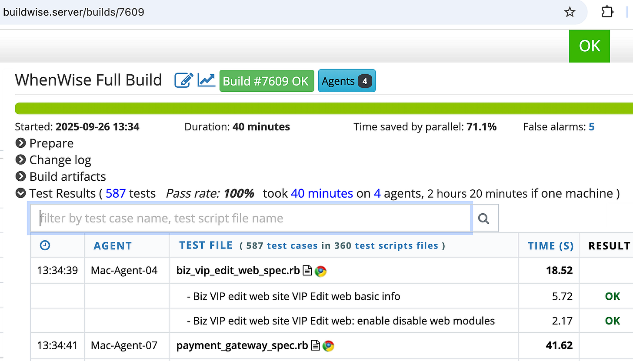
Task: Click the browser address bar URL
Action: [73, 12]
